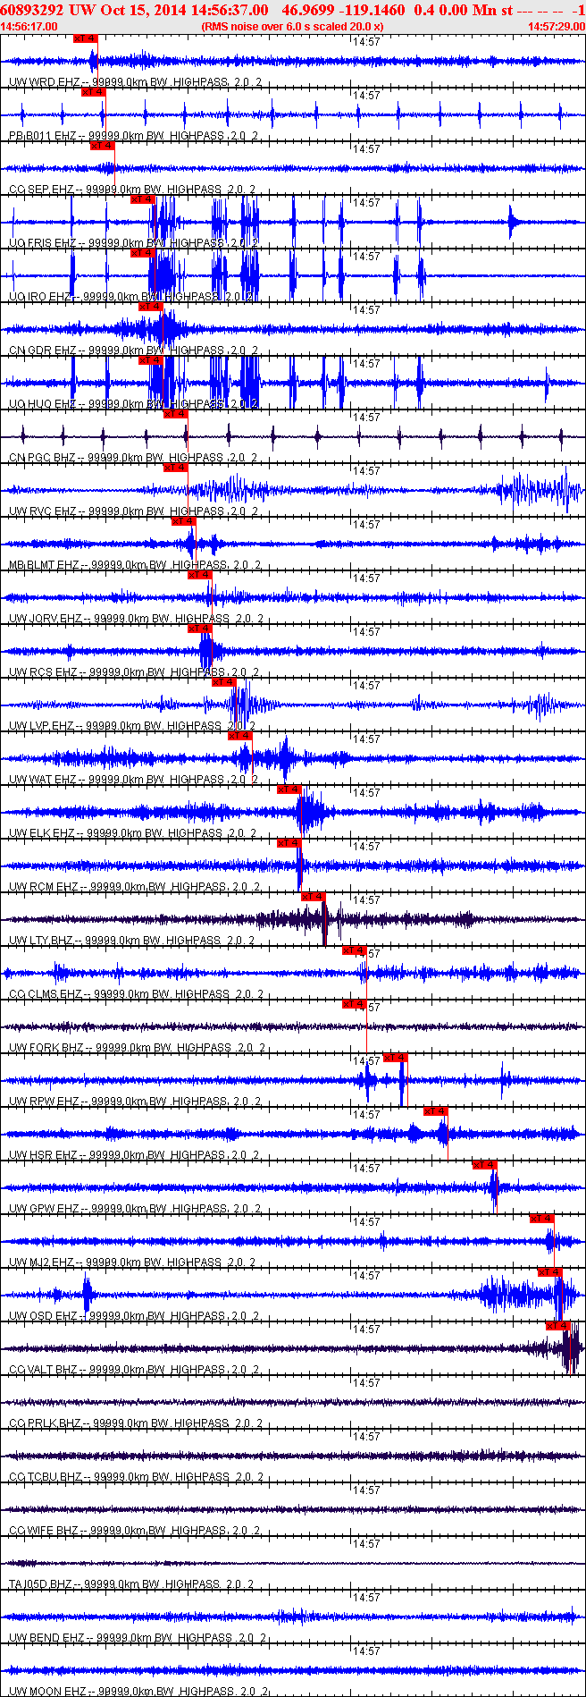Select the pick marker on CC VALT trace
This screenshot has width=586, height=1697.
pyautogui.click(x=558, y=1326)
